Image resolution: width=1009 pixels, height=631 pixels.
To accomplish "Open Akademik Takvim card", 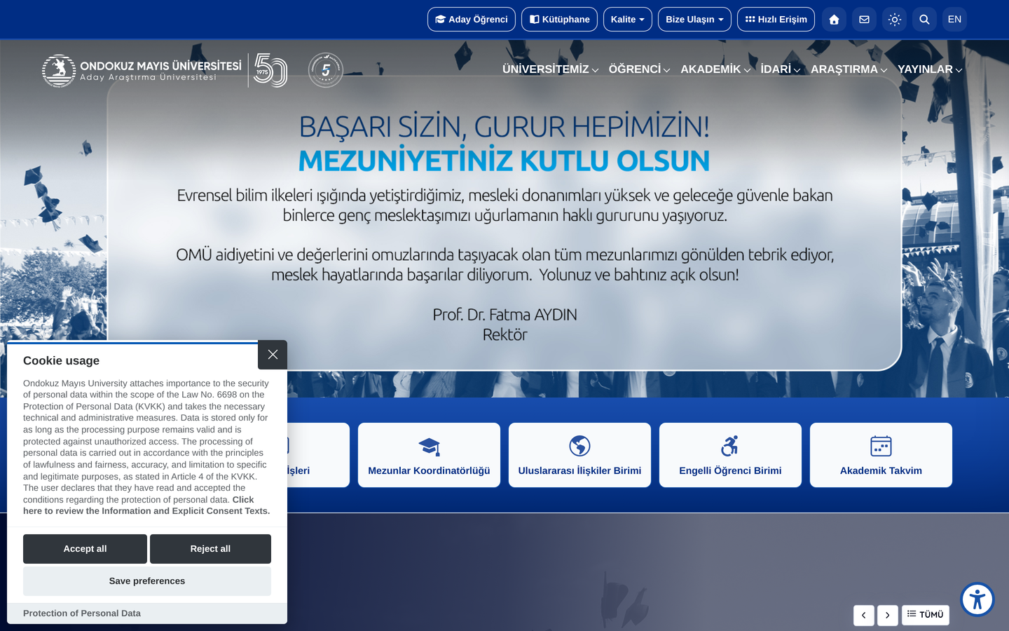I will coord(881,455).
